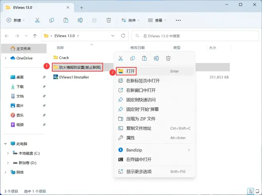262x195 pixels.
Task: Click the Rename icon in the toolbar
Action: (x=80, y=20)
